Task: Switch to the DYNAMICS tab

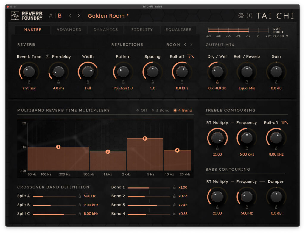Action: [106, 29]
